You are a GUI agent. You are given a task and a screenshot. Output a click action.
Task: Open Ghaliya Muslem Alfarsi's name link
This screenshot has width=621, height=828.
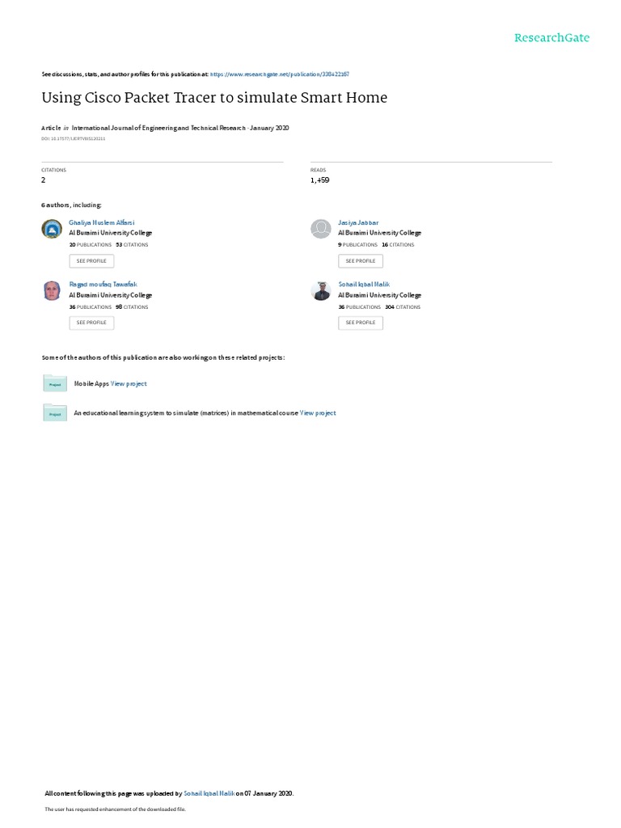point(101,223)
